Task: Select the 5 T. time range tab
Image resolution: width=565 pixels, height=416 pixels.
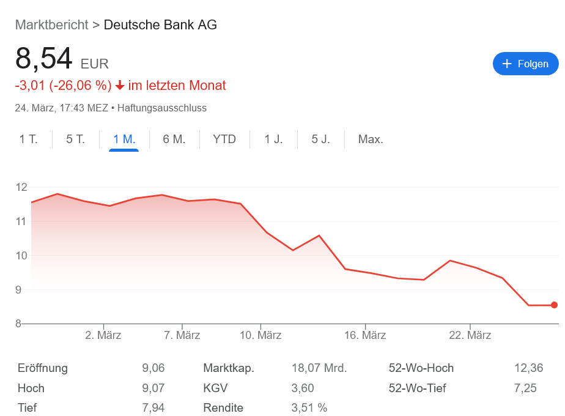Action: click(75, 139)
